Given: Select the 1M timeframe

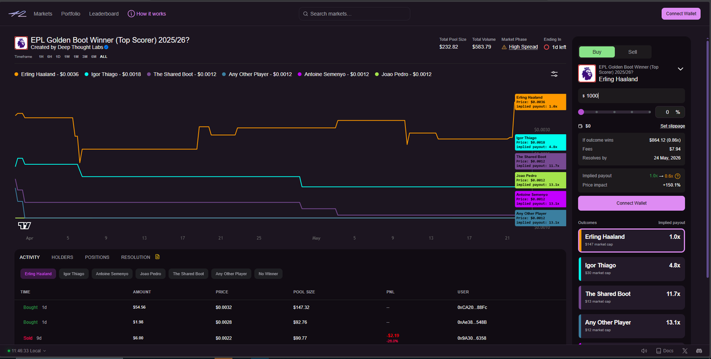Looking at the screenshot, I should (x=76, y=57).
